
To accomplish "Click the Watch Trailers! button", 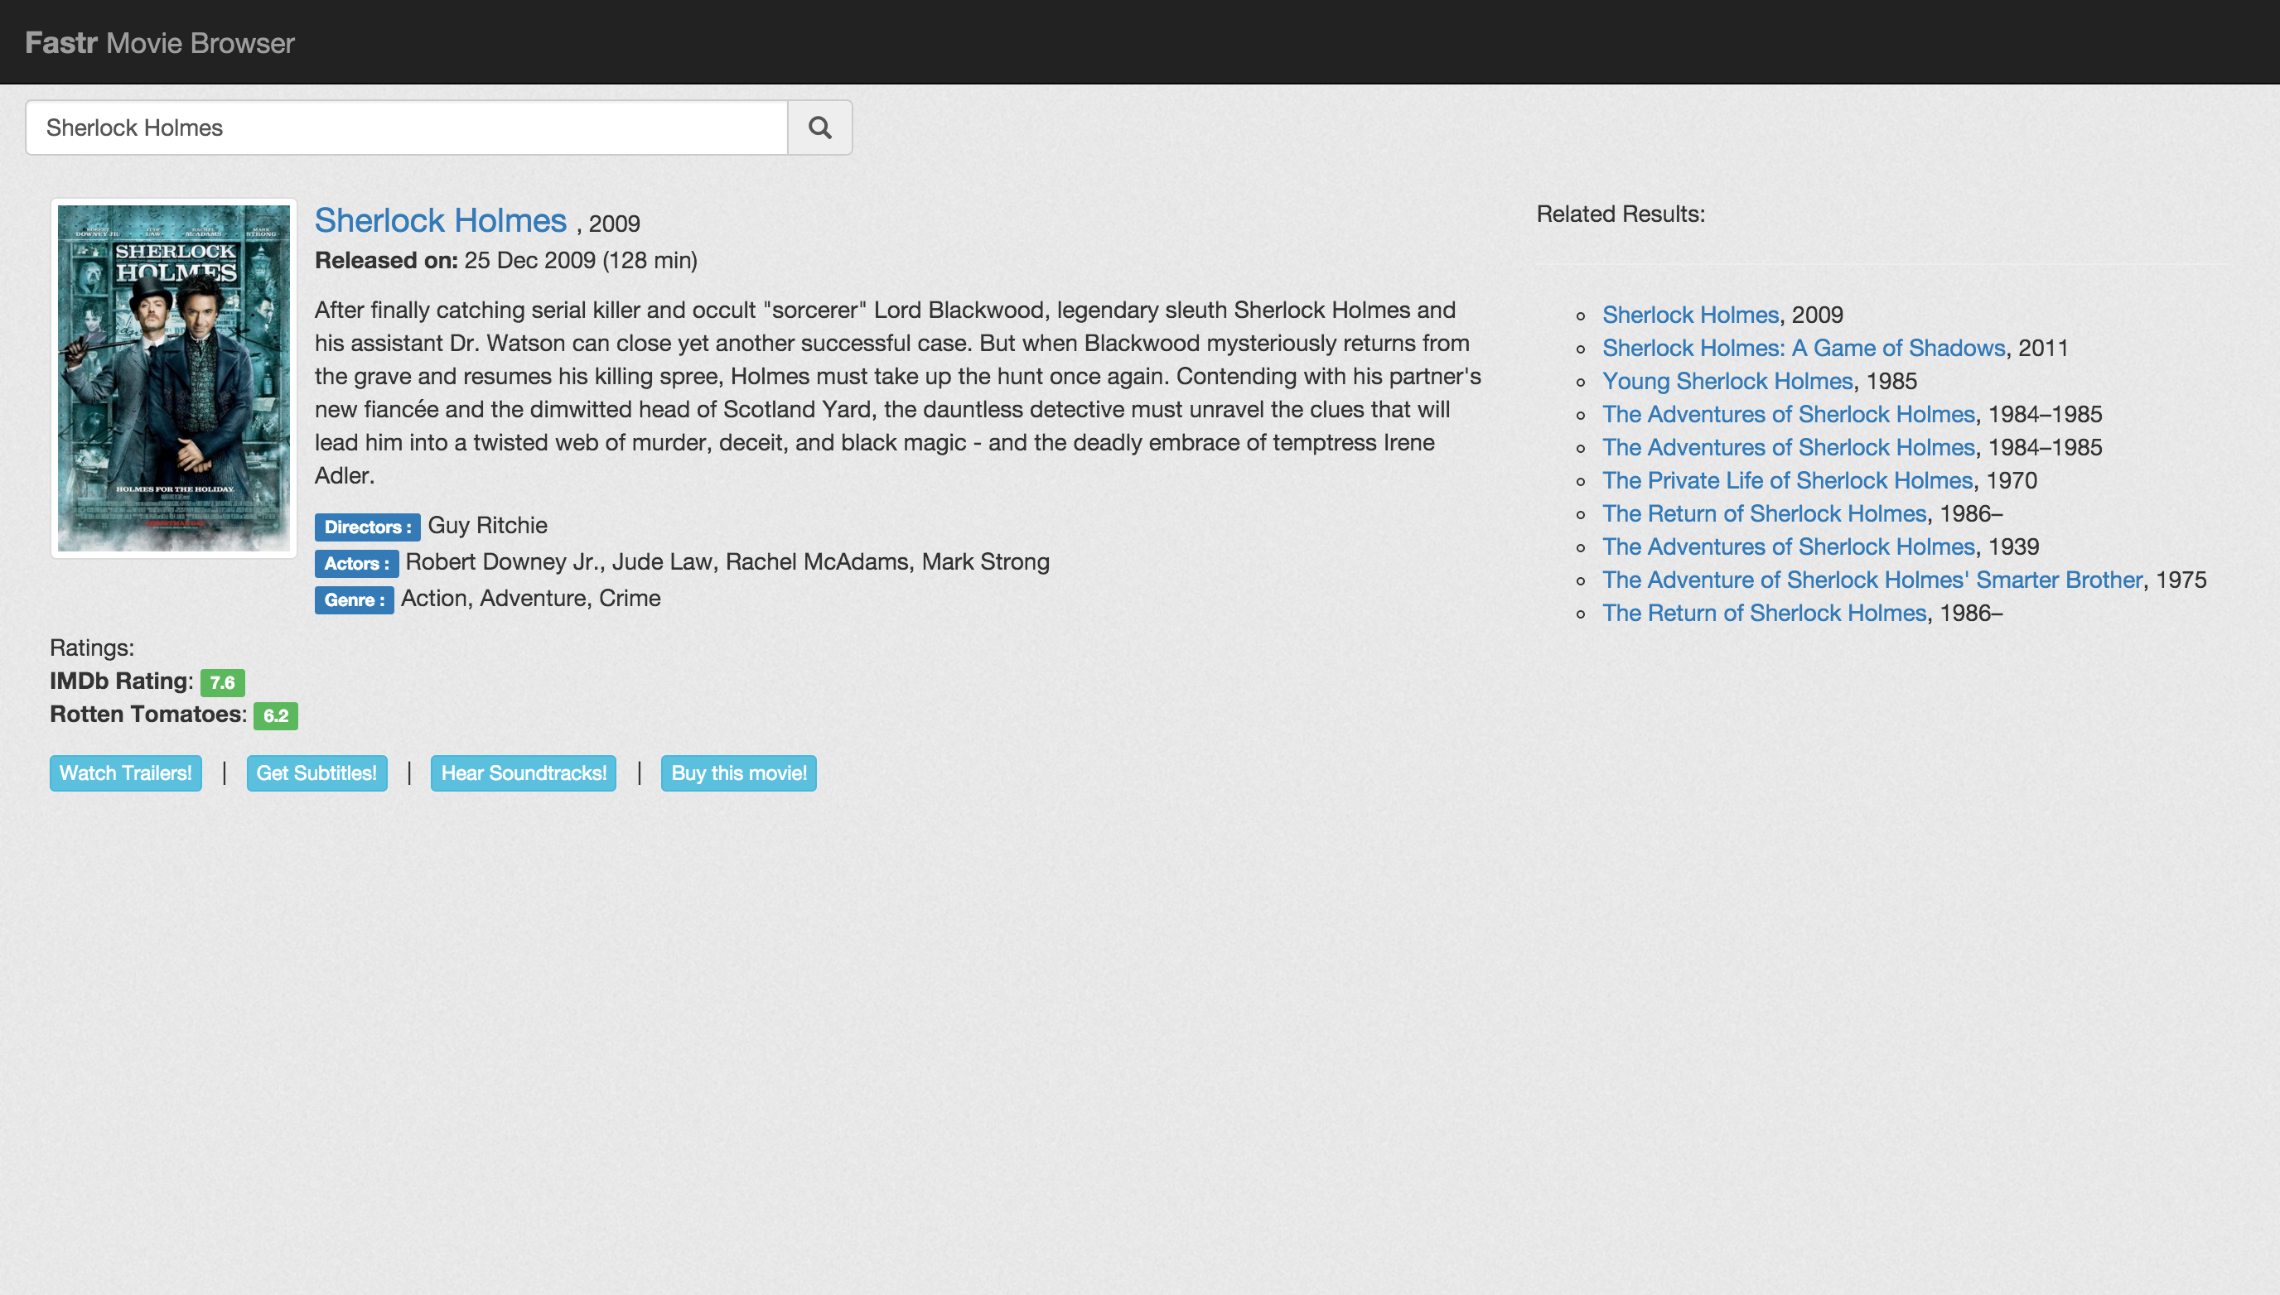I will pyautogui.click(x=125, y=773).
